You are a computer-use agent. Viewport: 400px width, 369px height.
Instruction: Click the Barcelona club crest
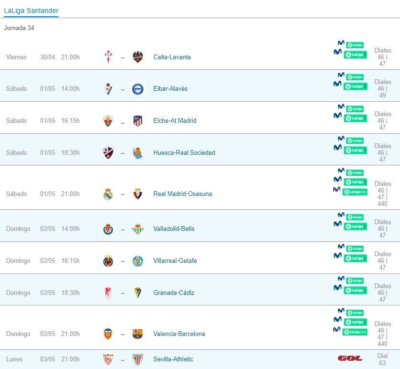pos(138,334)
